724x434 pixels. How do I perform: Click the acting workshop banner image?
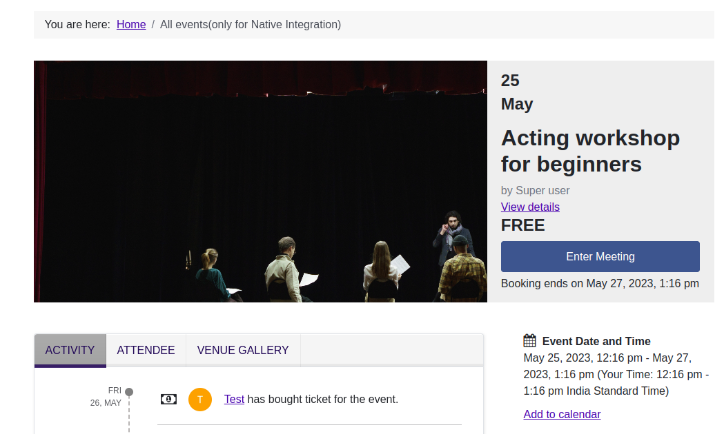(x=260, y=181)
